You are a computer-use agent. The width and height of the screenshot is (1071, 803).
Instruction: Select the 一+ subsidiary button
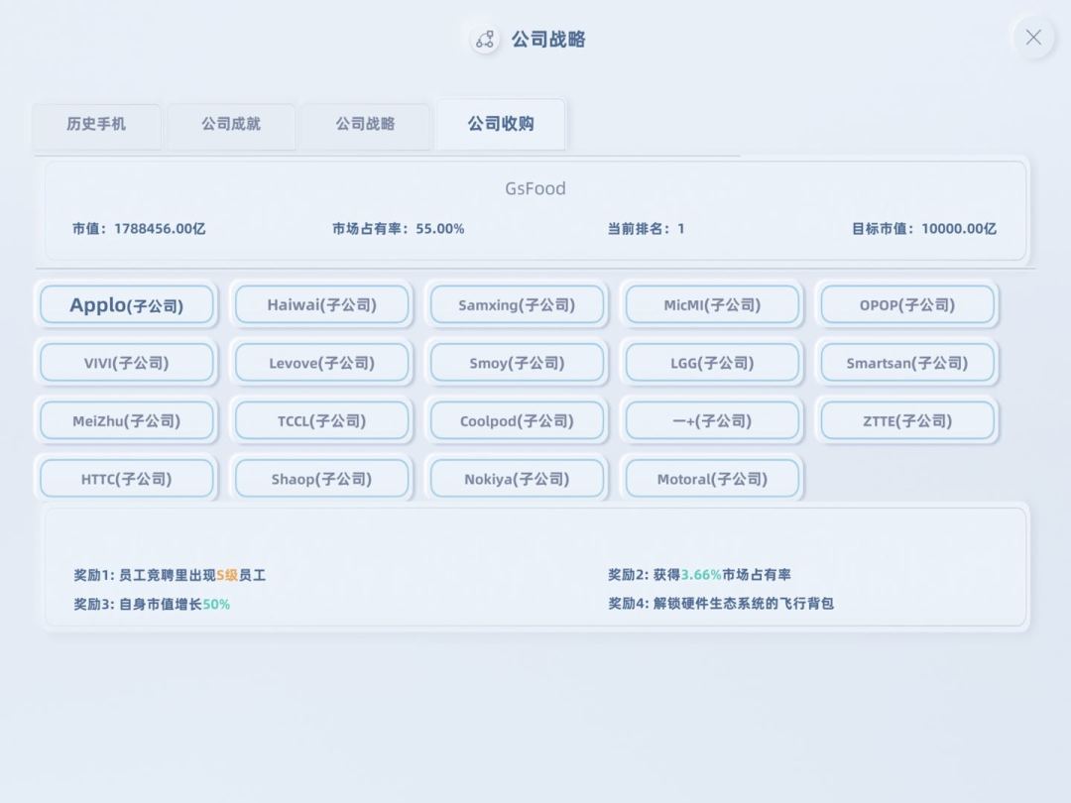click(x=712, y=420)
